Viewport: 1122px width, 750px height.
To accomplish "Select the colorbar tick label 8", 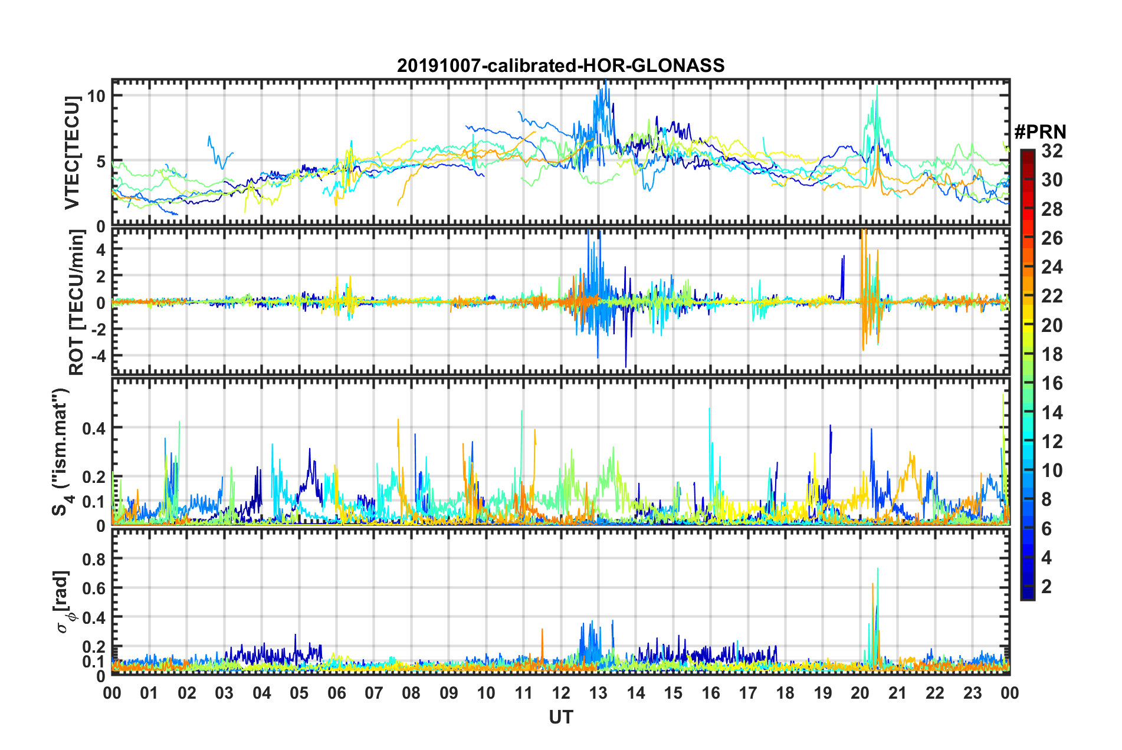I will pos(1046,499).
